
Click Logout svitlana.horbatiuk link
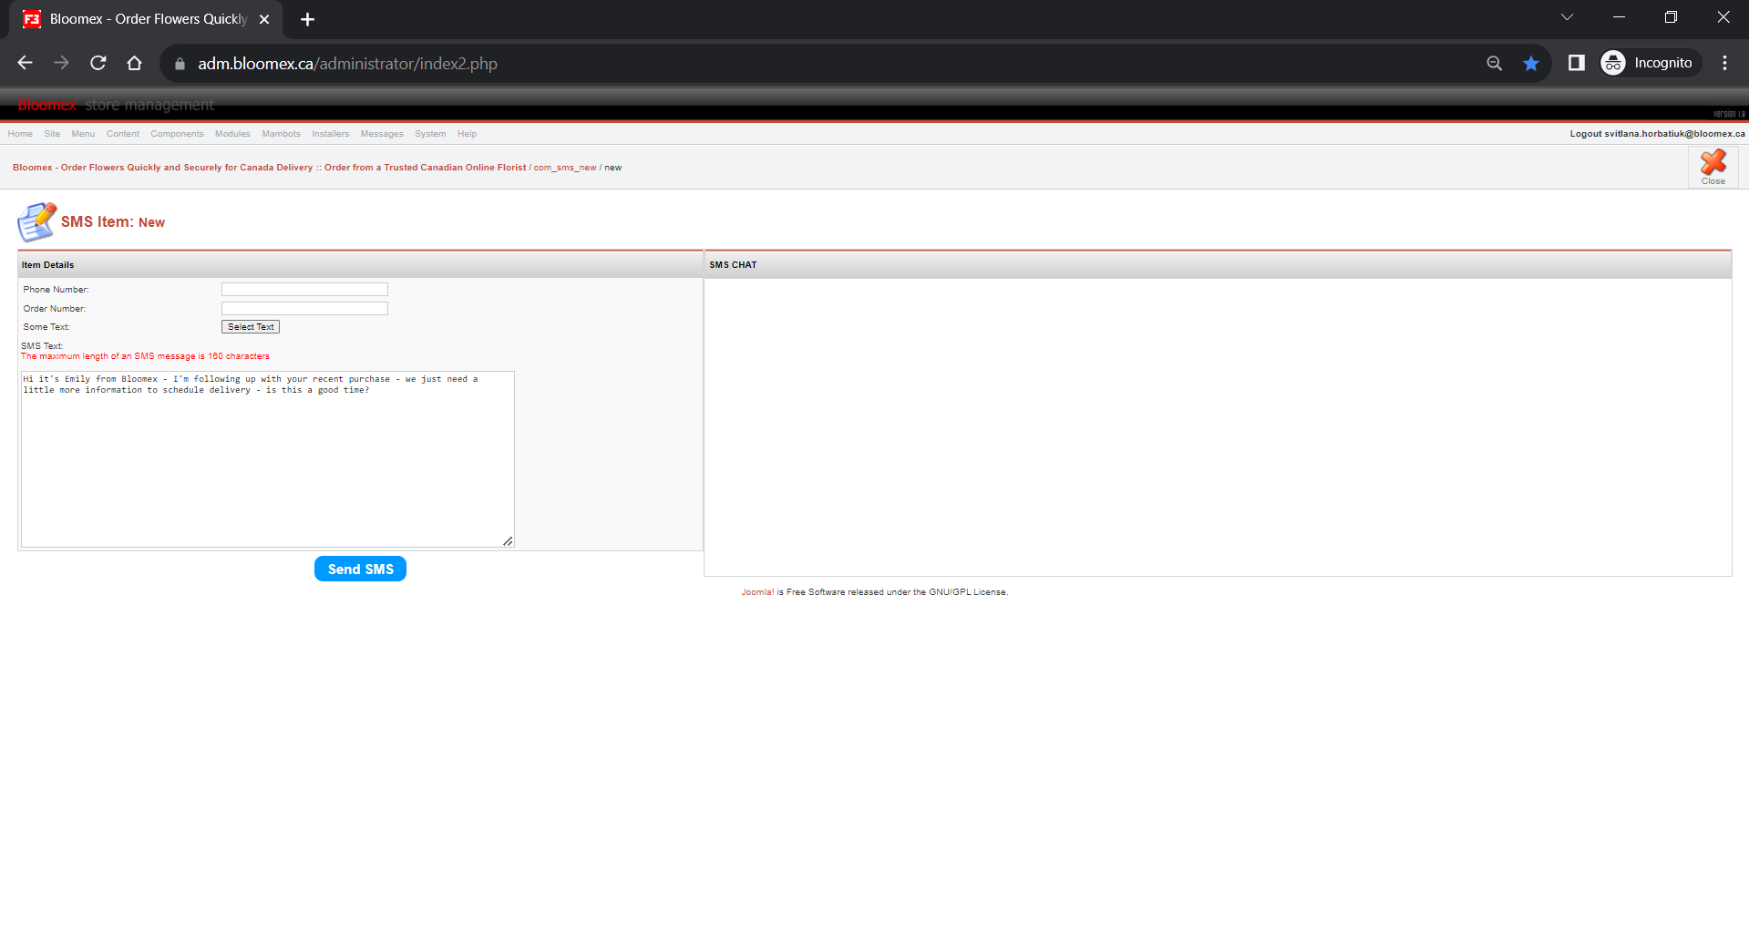click(x=1657, y=134)
